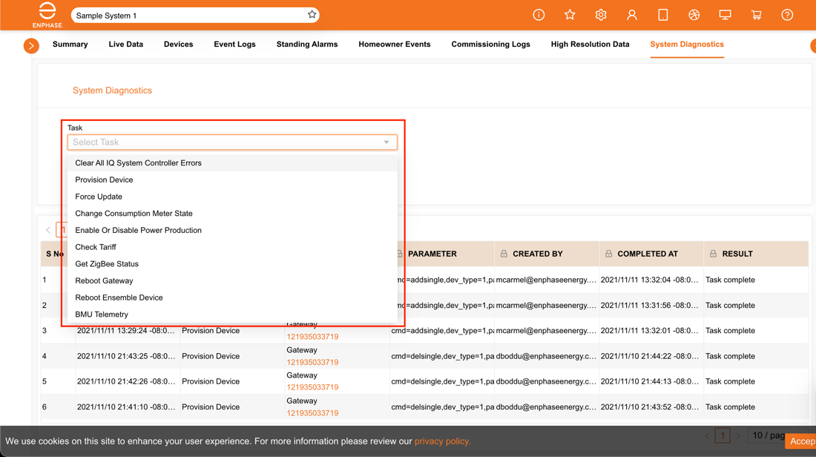Open the kiosk display monitor icon
This screenshot has height=457, width=816.
(x=725, y=14)
